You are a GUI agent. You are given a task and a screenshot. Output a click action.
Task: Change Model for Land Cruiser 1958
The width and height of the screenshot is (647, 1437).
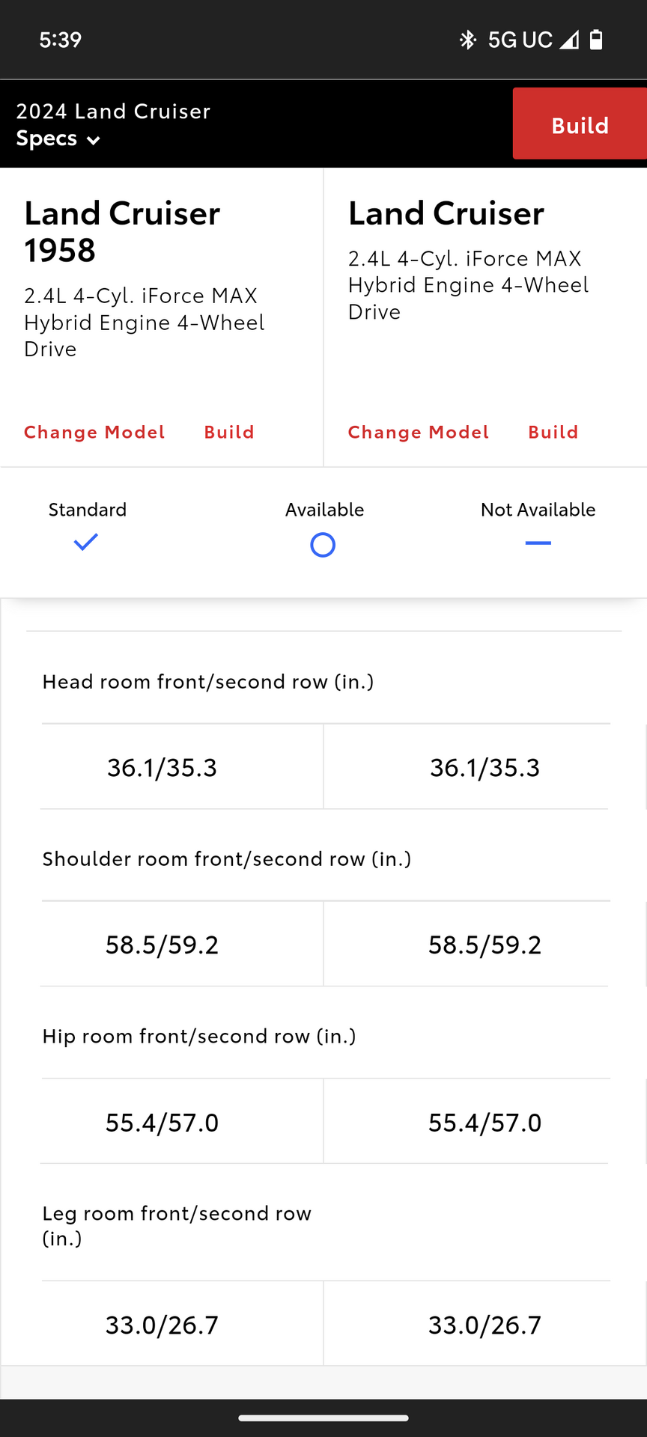(94, 432)
